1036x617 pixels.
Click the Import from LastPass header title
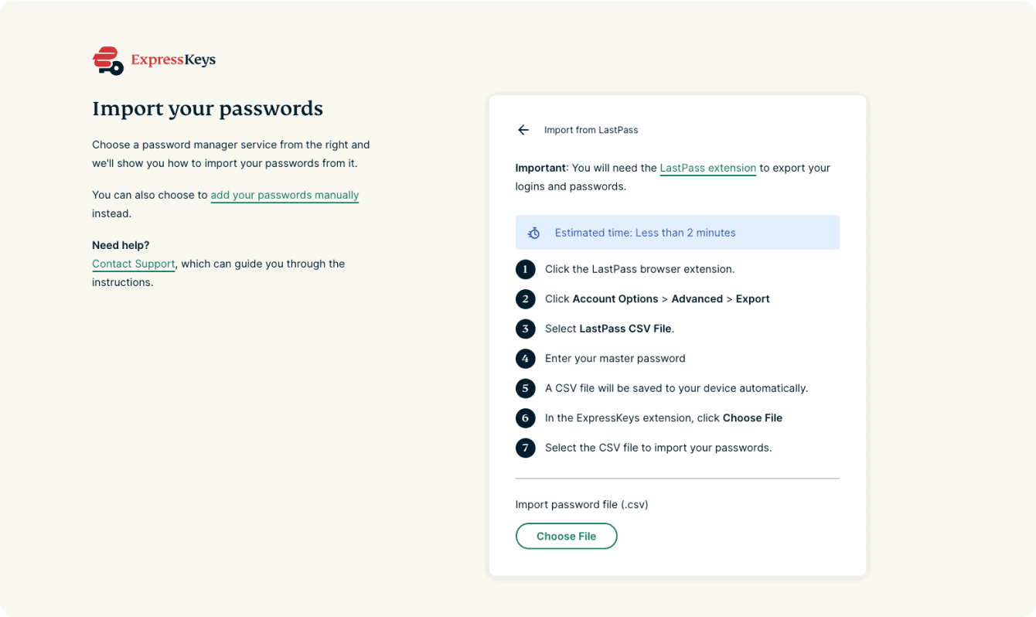591,130
